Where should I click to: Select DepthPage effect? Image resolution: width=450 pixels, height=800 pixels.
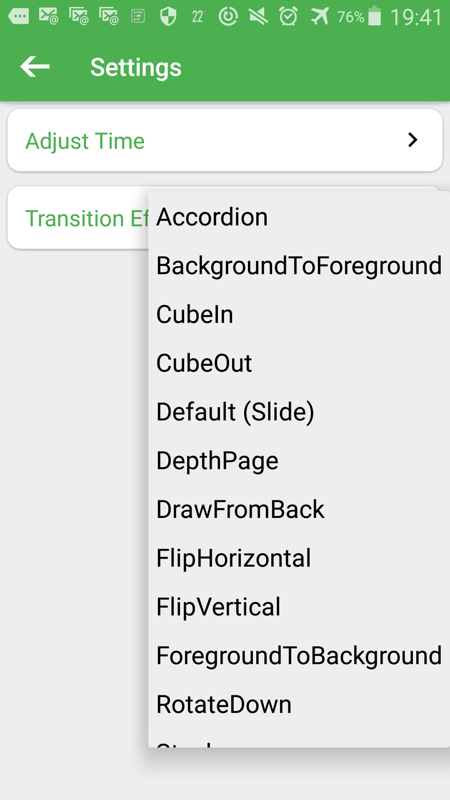[x=299, y=460]
